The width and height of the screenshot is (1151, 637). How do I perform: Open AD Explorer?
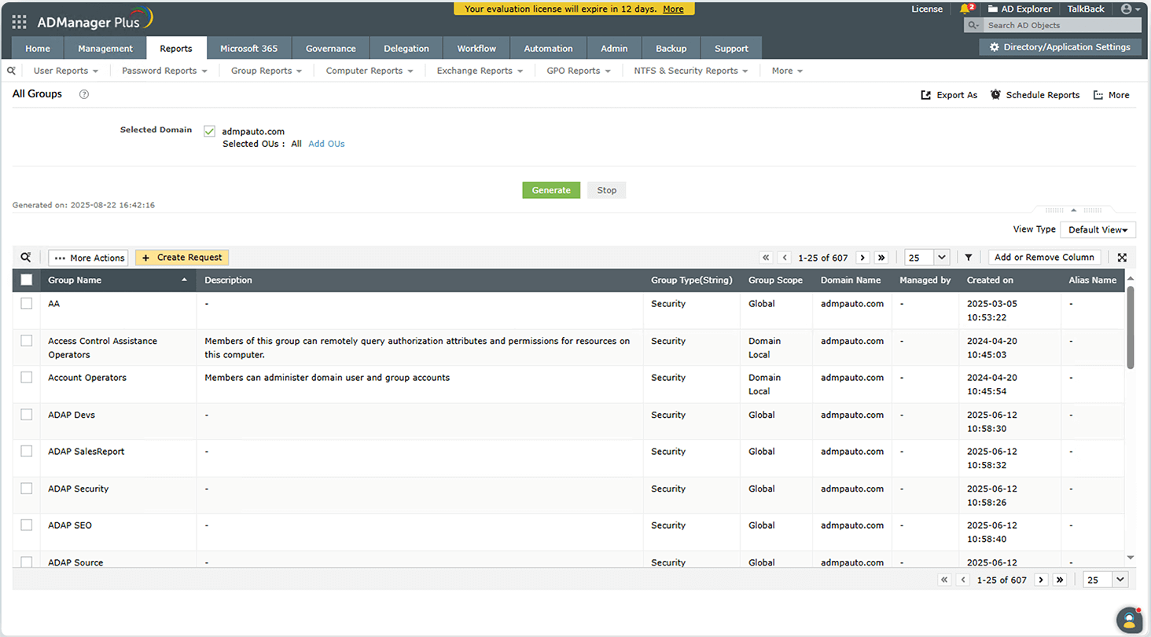pos(1019,9)
